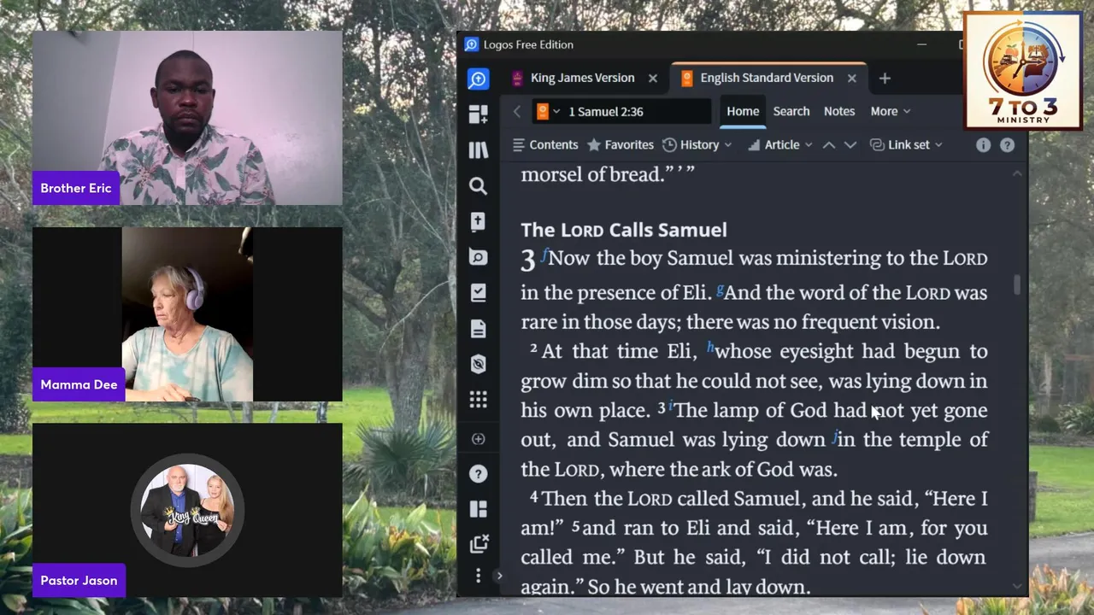Add a new tab with plus button
1094x615 pixels.
pos(885,79)
